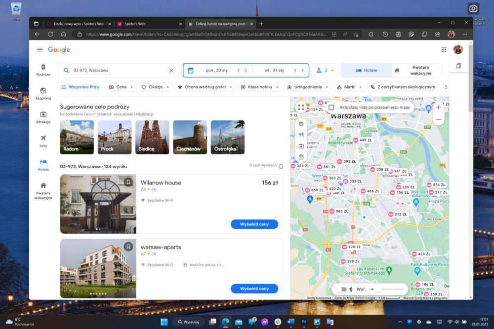Toggle the Z certyfikatem ekologicznym filter
This screenshot has width=494, height=329.
pyautogui.click(x=403, y=87)
